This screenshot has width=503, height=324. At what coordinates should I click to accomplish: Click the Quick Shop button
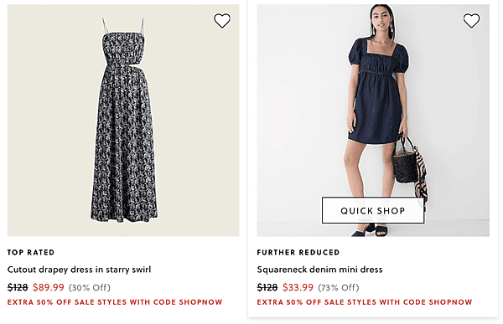(x=373, y=210)
